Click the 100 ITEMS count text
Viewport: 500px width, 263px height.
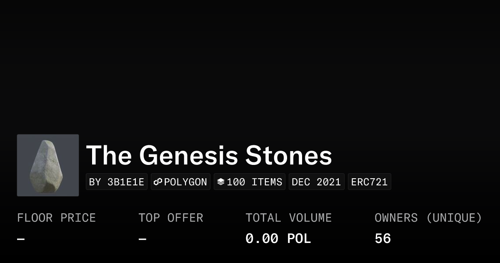254,182
